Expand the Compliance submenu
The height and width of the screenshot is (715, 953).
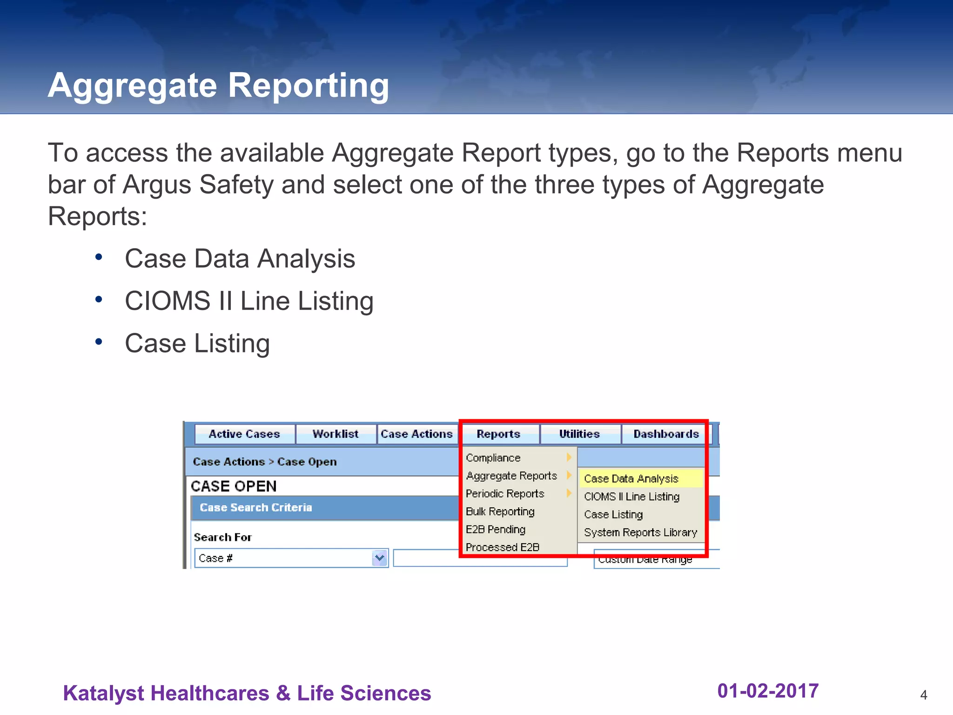click(519, 458)
